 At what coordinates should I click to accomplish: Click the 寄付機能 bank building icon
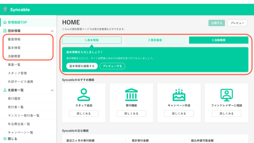[131, 95]
